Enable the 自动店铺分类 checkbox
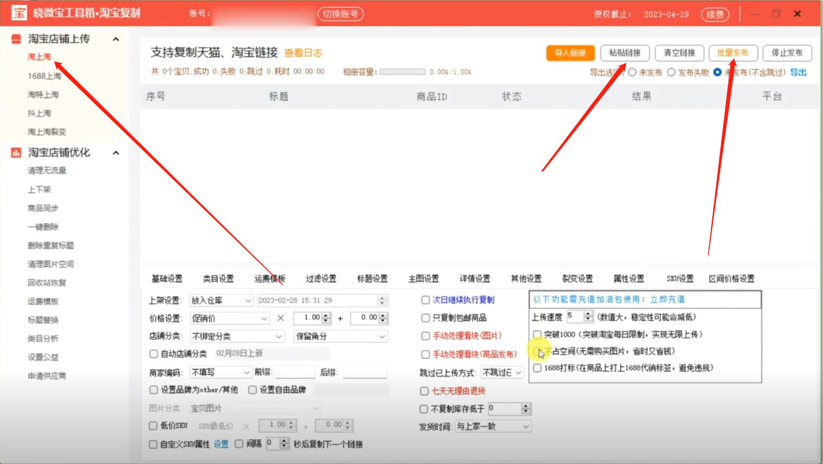The width and height of the screenshot is (823, 464). point(153,354)
